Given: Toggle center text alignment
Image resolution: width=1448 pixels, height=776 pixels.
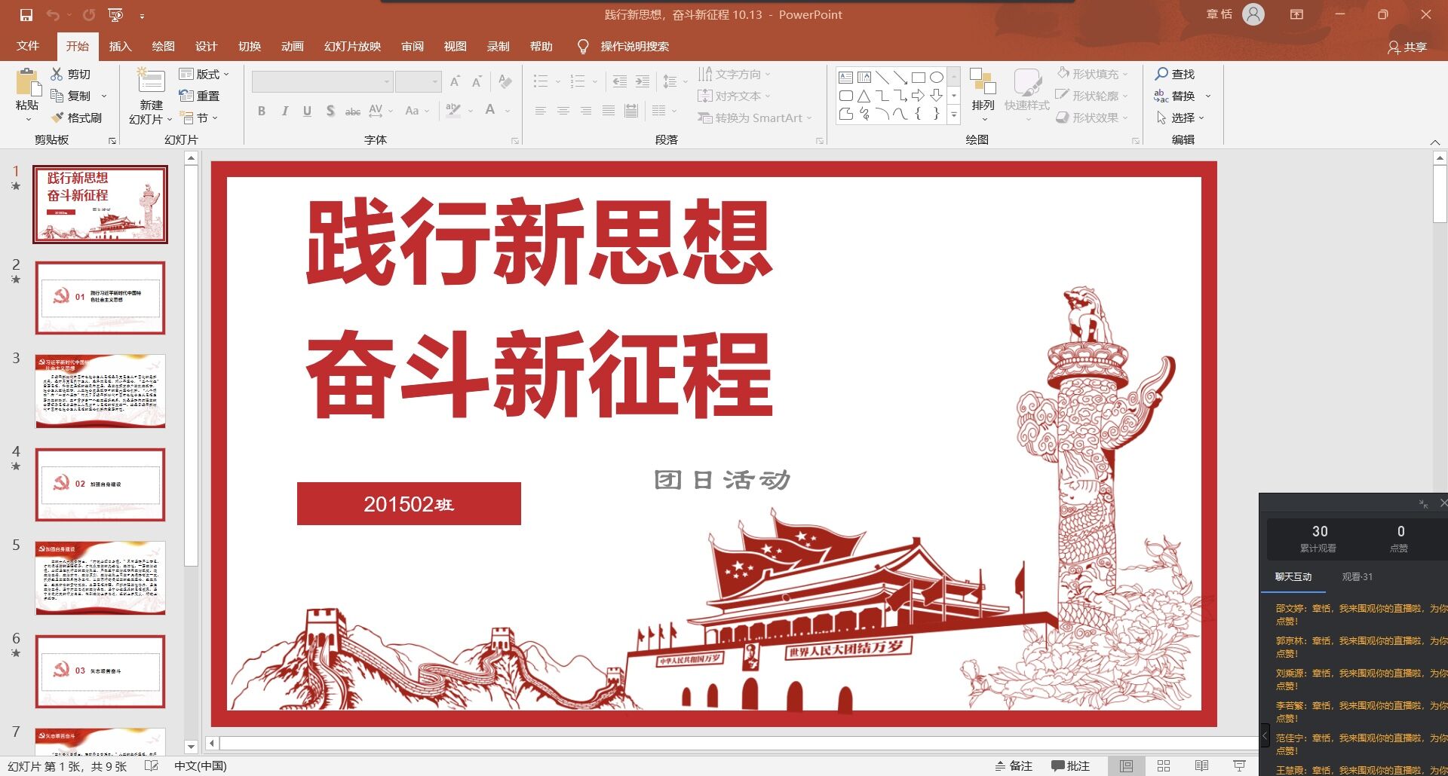Looking at the screenshot, I should click(563, 111).
